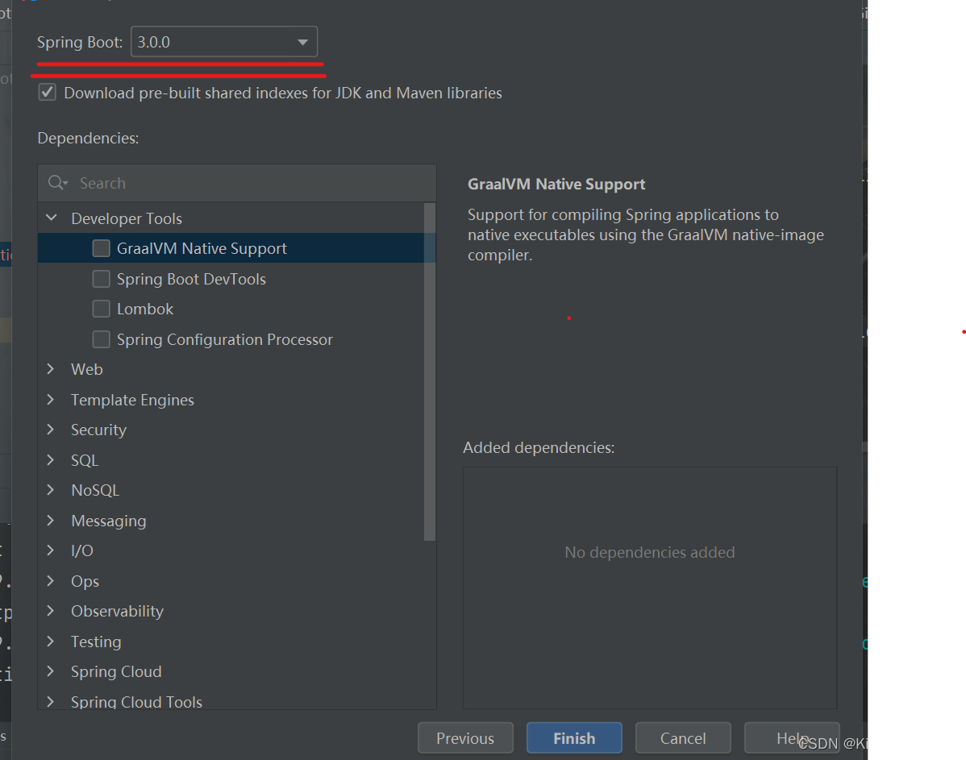Click the dependencies list scrollbar
966x760 pixels.
coord(430,372)
